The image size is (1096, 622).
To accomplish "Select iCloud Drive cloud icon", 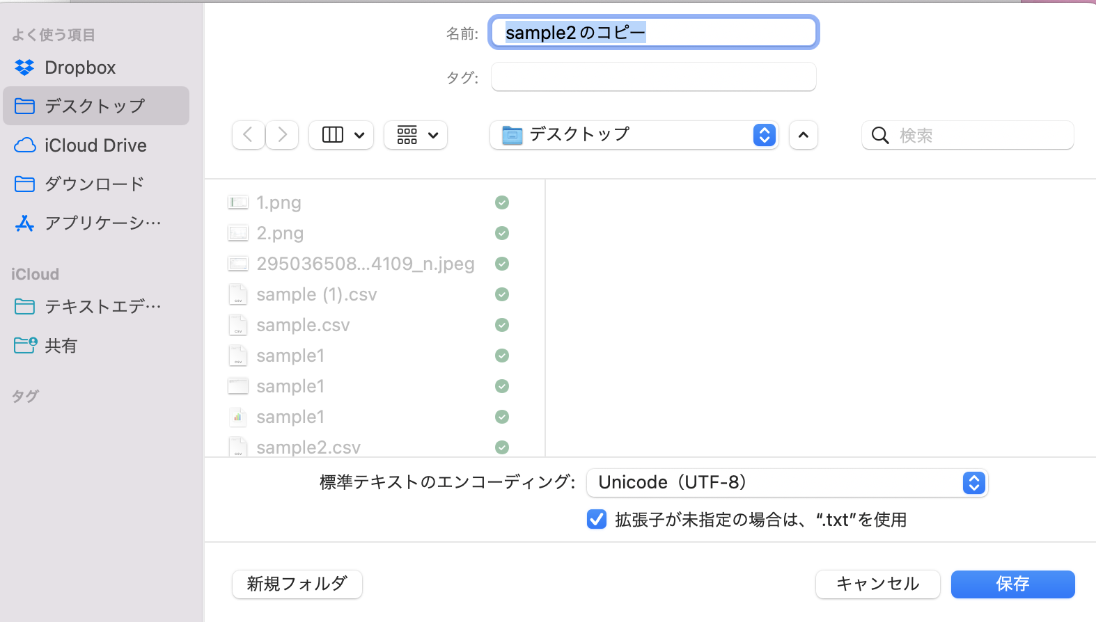I will pos(24,145).
